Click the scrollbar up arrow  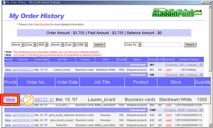coord(210,7)
